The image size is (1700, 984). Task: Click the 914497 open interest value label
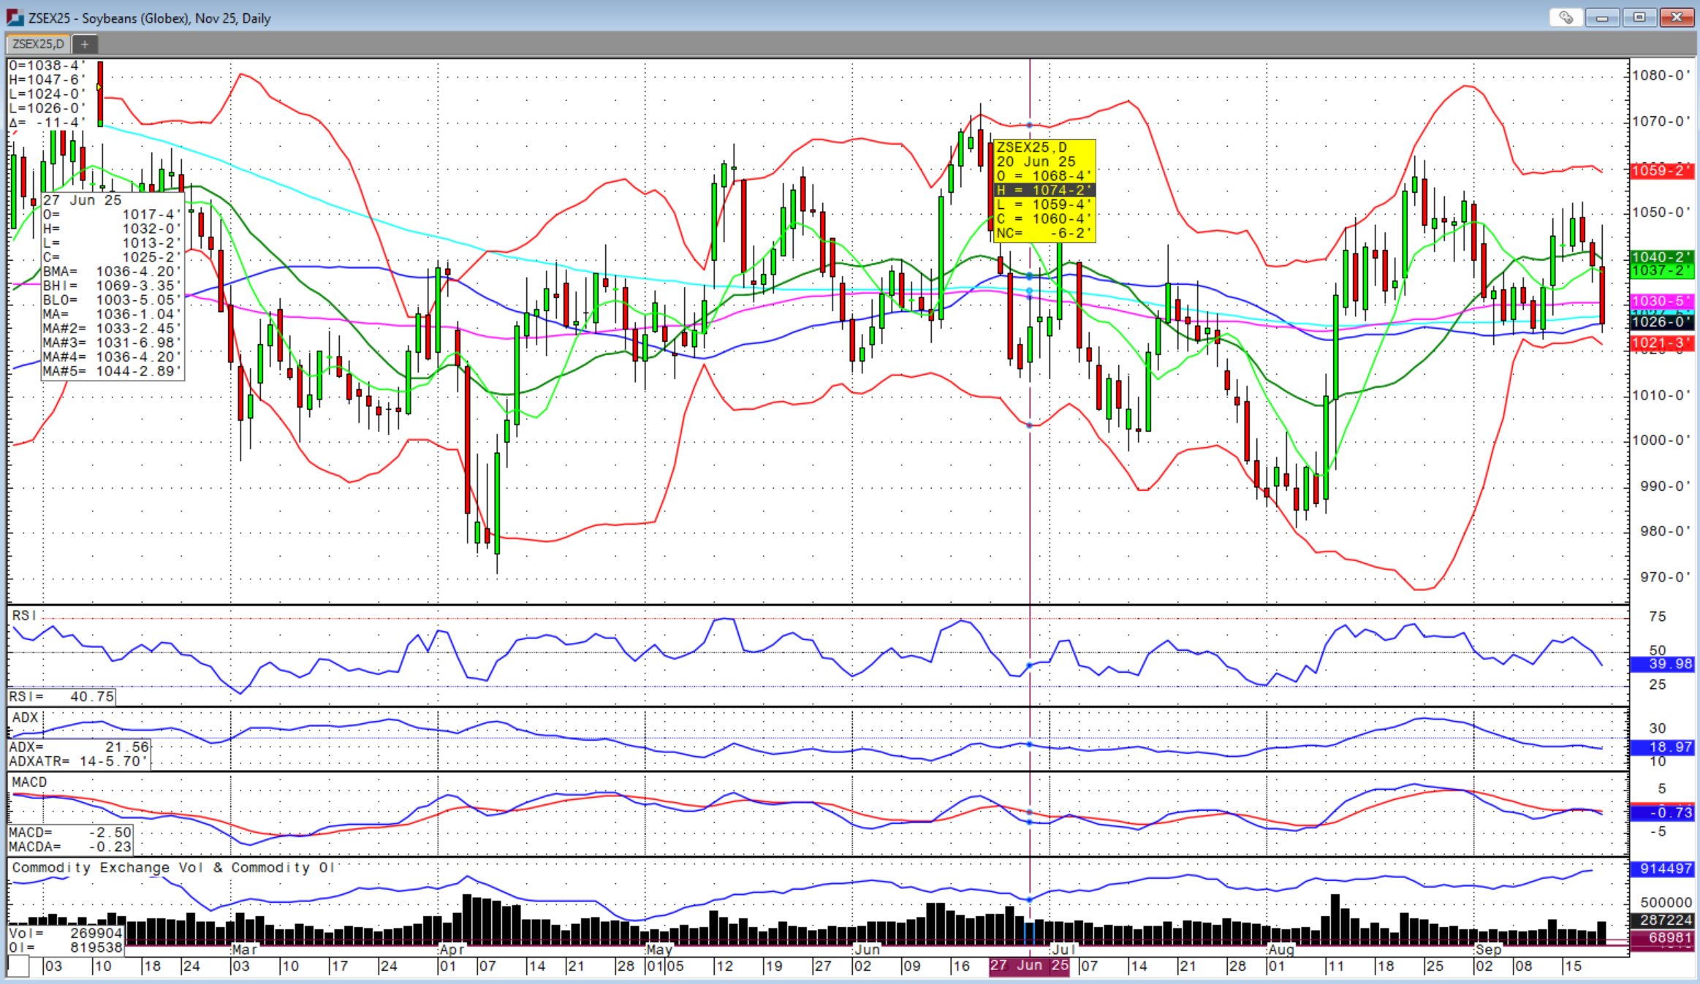click(x=1661, y=869)
